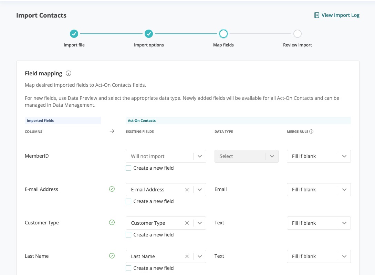Open the View Import Log link
Viewport: 375px width, 275px height.
pos(337,15)
